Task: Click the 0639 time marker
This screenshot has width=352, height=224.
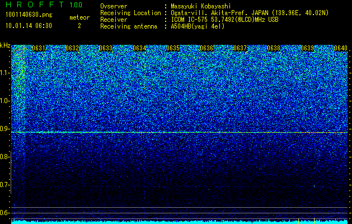Action: 307,48
